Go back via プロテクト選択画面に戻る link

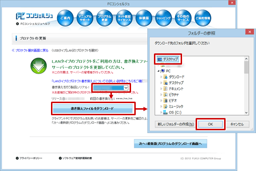[x=30, y=50]
